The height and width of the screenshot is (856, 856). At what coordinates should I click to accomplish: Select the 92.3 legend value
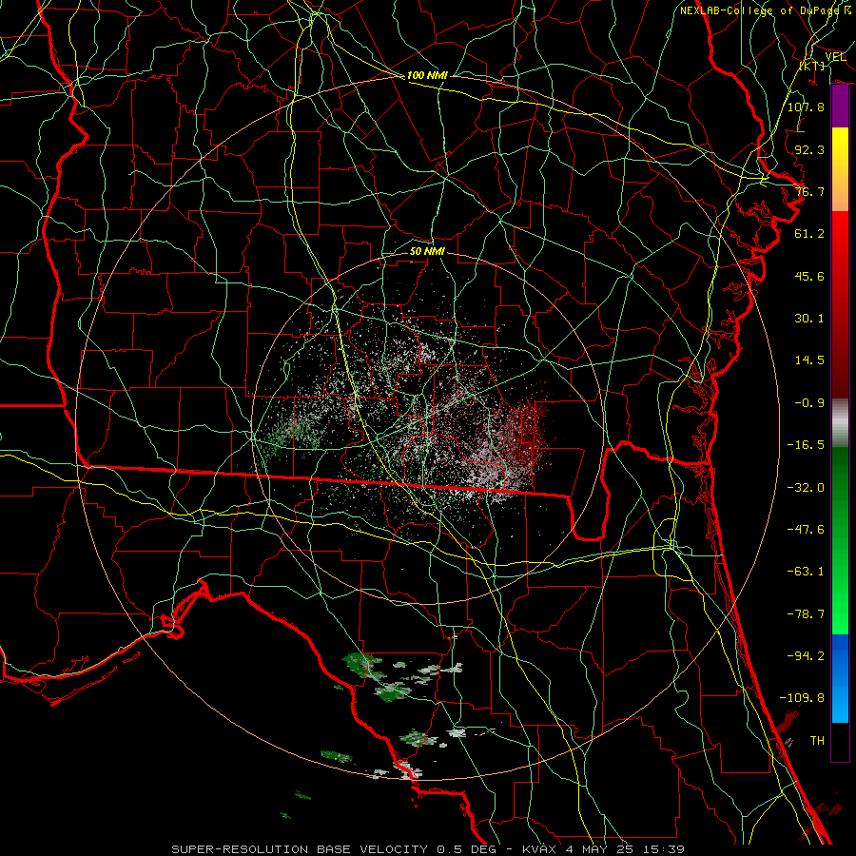click(809, 149)
